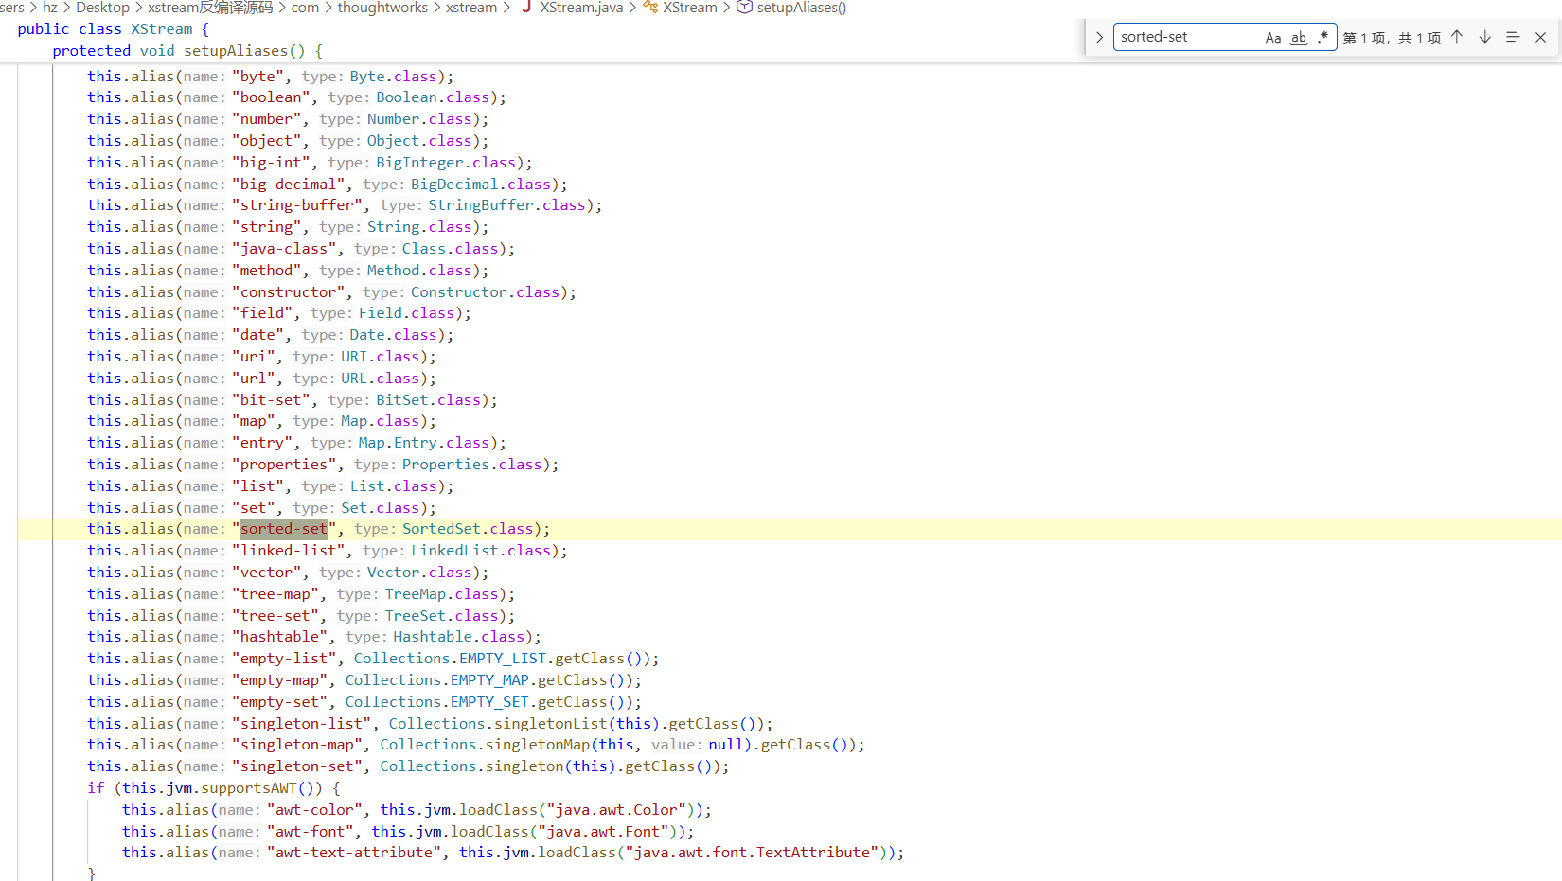Go to next match arrow
1562x881 pixels.
tap(1485, 37)
